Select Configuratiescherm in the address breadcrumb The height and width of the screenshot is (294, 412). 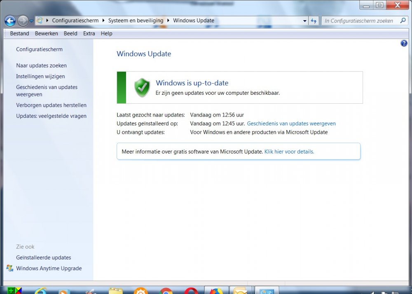[75, 21]
